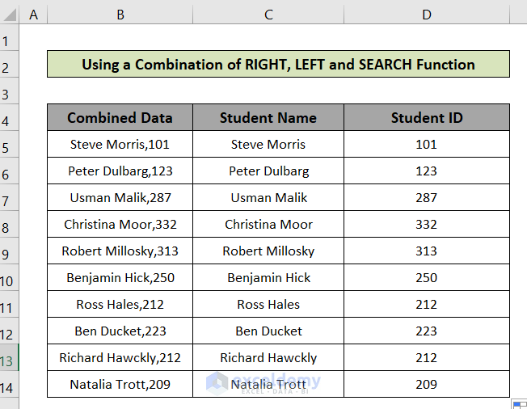The width and height of the screenshot is (527, 409).
Task: Select column C header
Action: point(268,14)
